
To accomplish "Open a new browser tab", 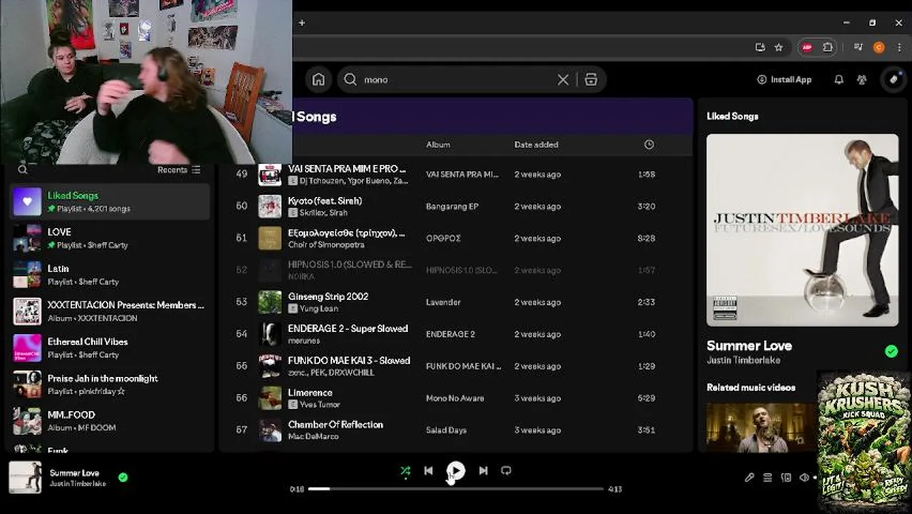I will click(x=302, y=23).
